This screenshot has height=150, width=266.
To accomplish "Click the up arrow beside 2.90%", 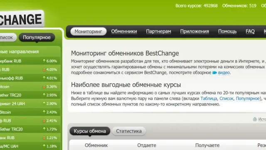I will point(44,103).
